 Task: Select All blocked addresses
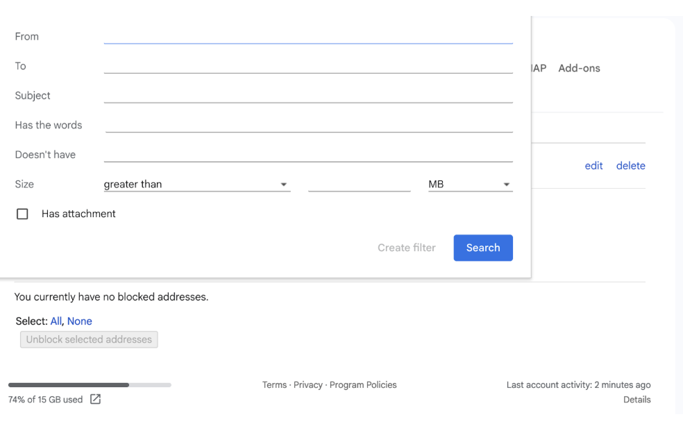tap(57, 321)
